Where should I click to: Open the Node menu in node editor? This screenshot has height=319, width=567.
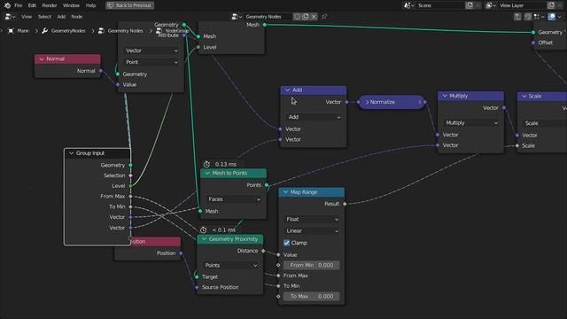[x=77, y=17]
